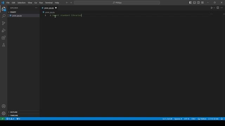Click psse_py.py in the breadcrumb
The height and width of the screenshot is (126, 225).
pos(50,12)
